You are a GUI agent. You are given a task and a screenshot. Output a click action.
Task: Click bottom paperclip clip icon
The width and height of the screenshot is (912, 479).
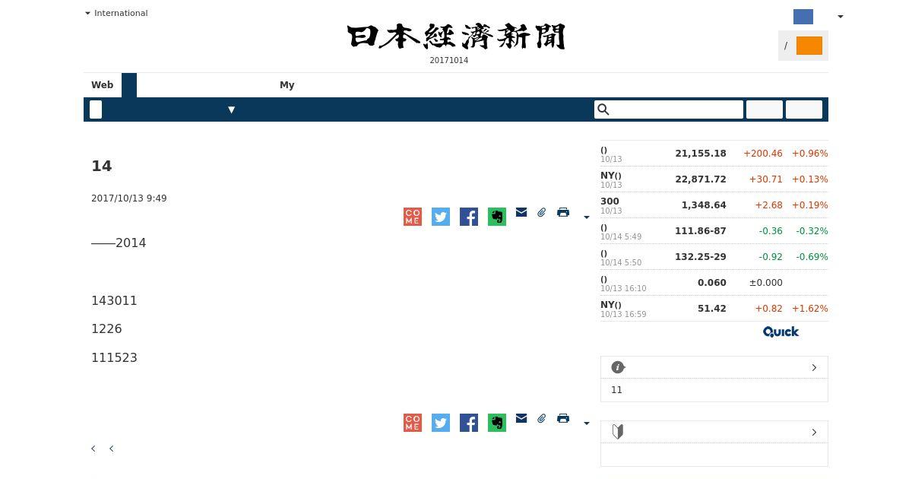tap(542, 418)
